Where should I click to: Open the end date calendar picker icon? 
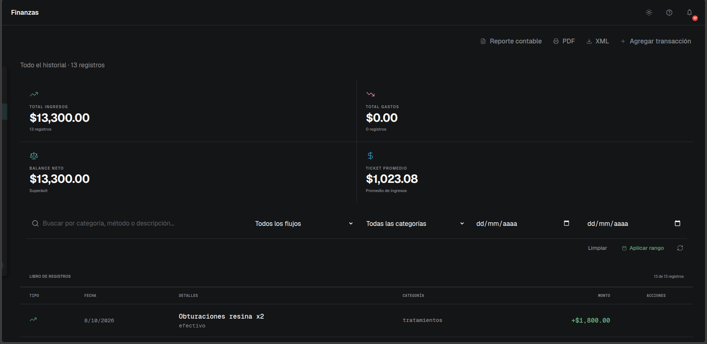[x=677, y=223]
